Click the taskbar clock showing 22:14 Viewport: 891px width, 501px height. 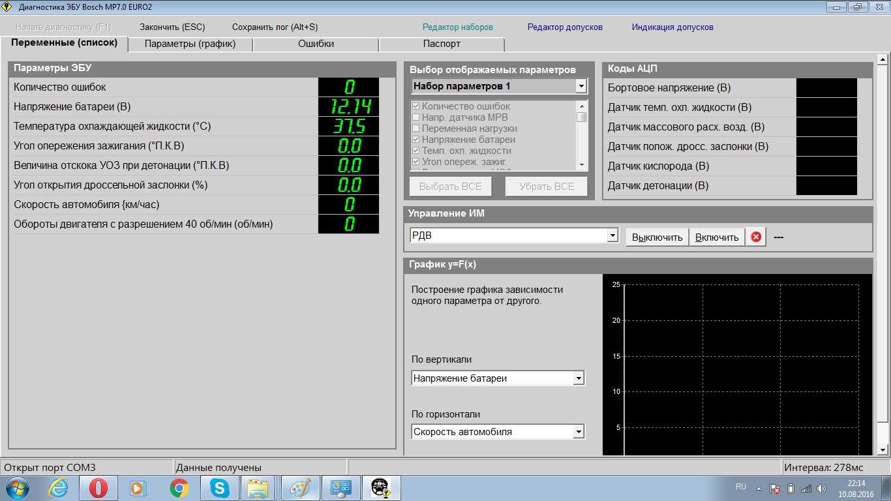[x=856, y=488]
